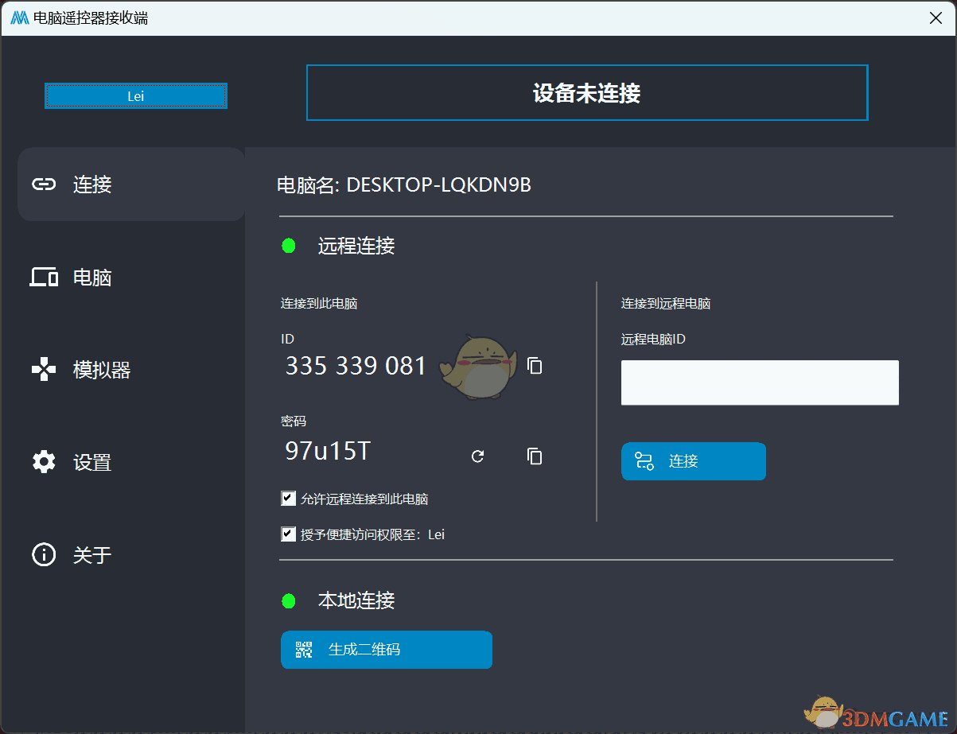Click the green 本地连接 status indicator
957x734 pixels.
point(289,601)
